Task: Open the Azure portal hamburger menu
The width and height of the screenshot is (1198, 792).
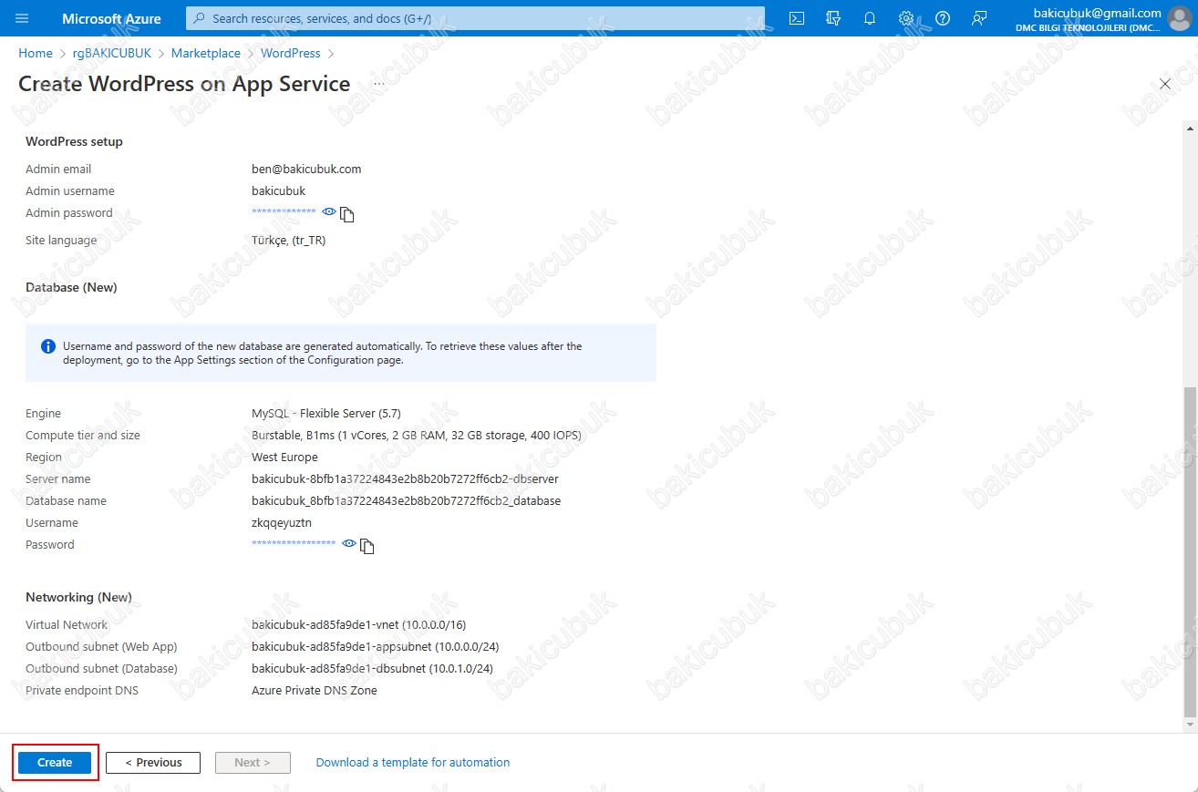Action: [23, 18]
